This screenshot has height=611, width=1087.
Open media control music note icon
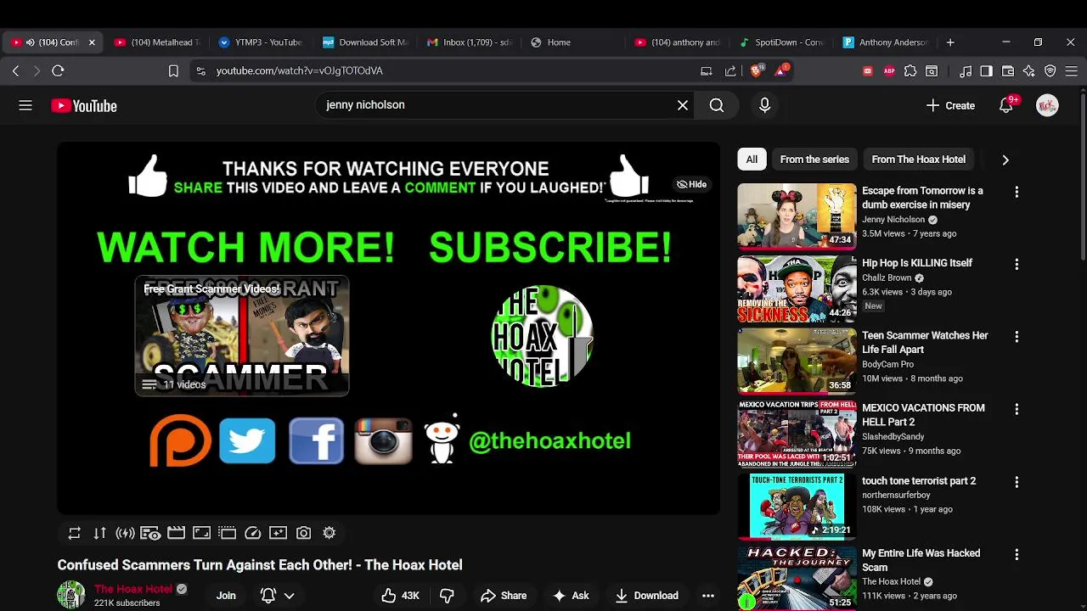[x=966, y=71]
